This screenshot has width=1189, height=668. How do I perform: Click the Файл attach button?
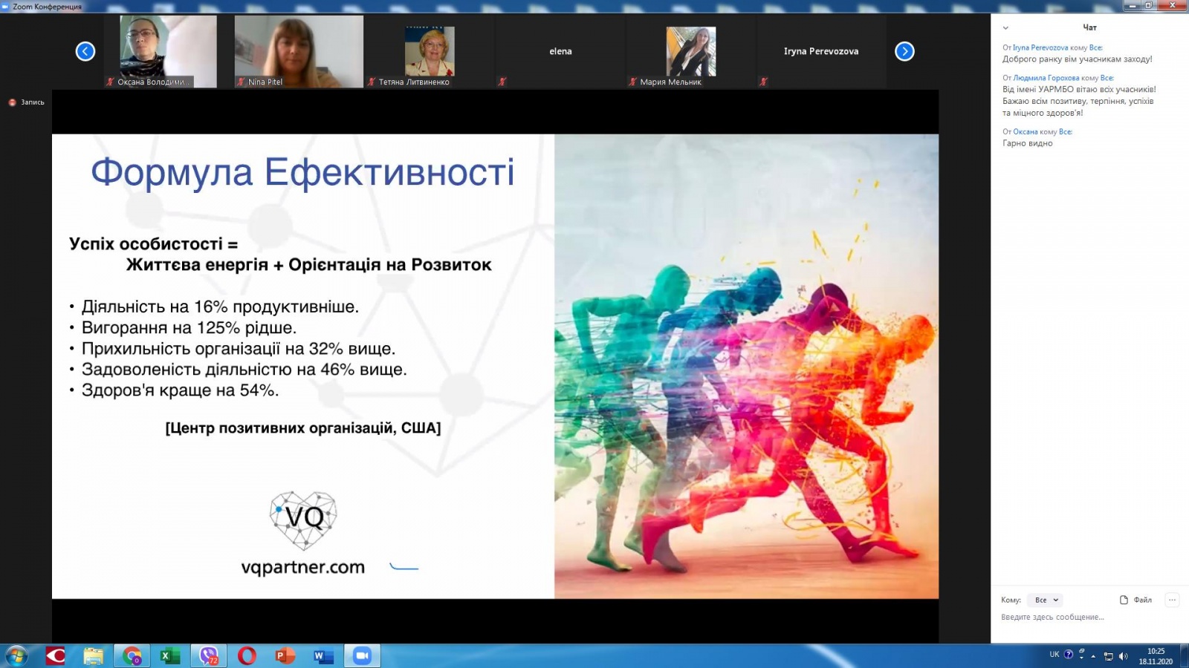tap(1135, 600)
